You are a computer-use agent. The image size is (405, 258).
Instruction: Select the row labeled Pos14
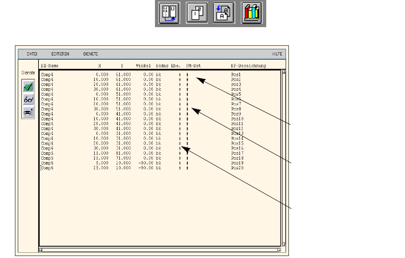point(160,138)
